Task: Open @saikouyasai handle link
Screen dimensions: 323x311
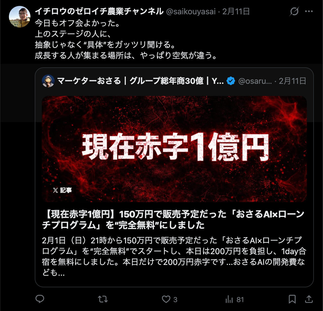Action: [191, 12]
